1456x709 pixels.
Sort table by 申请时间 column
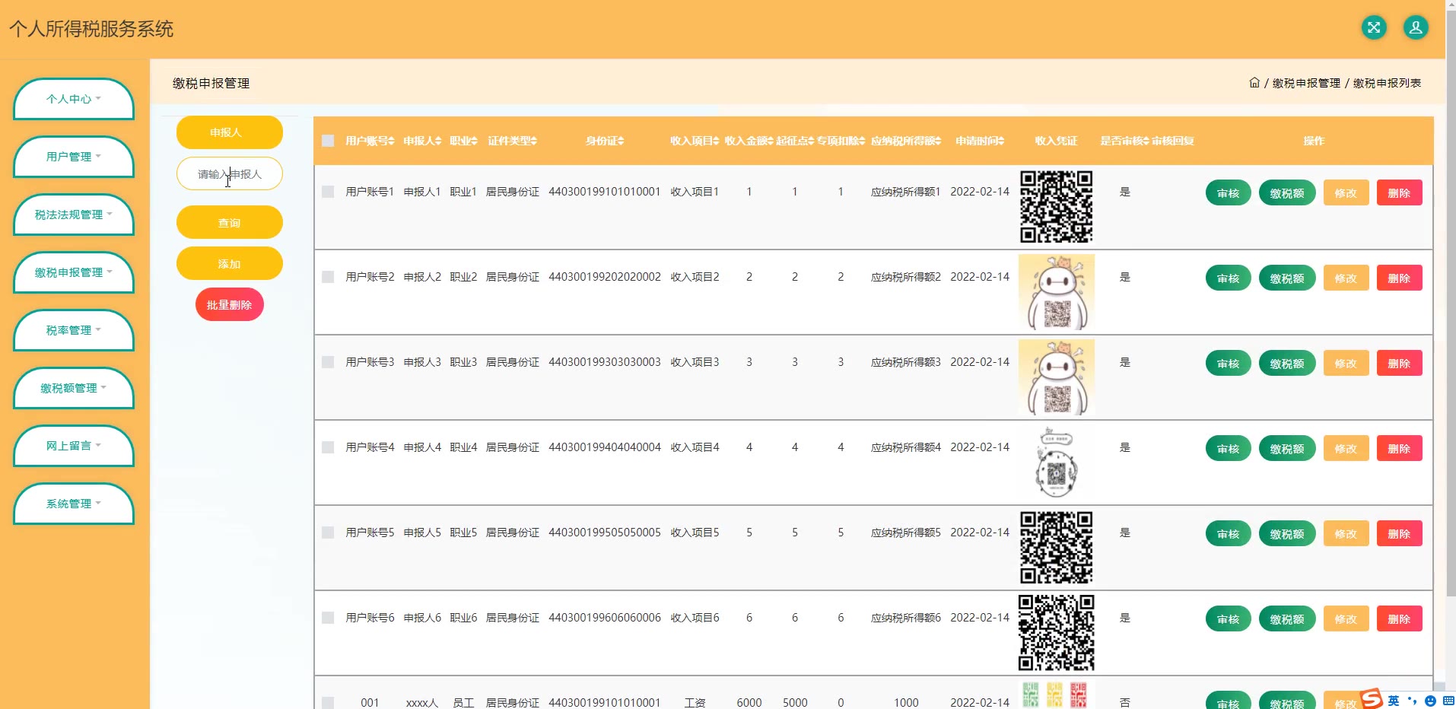pyautogui.click(x=980, y=141)
